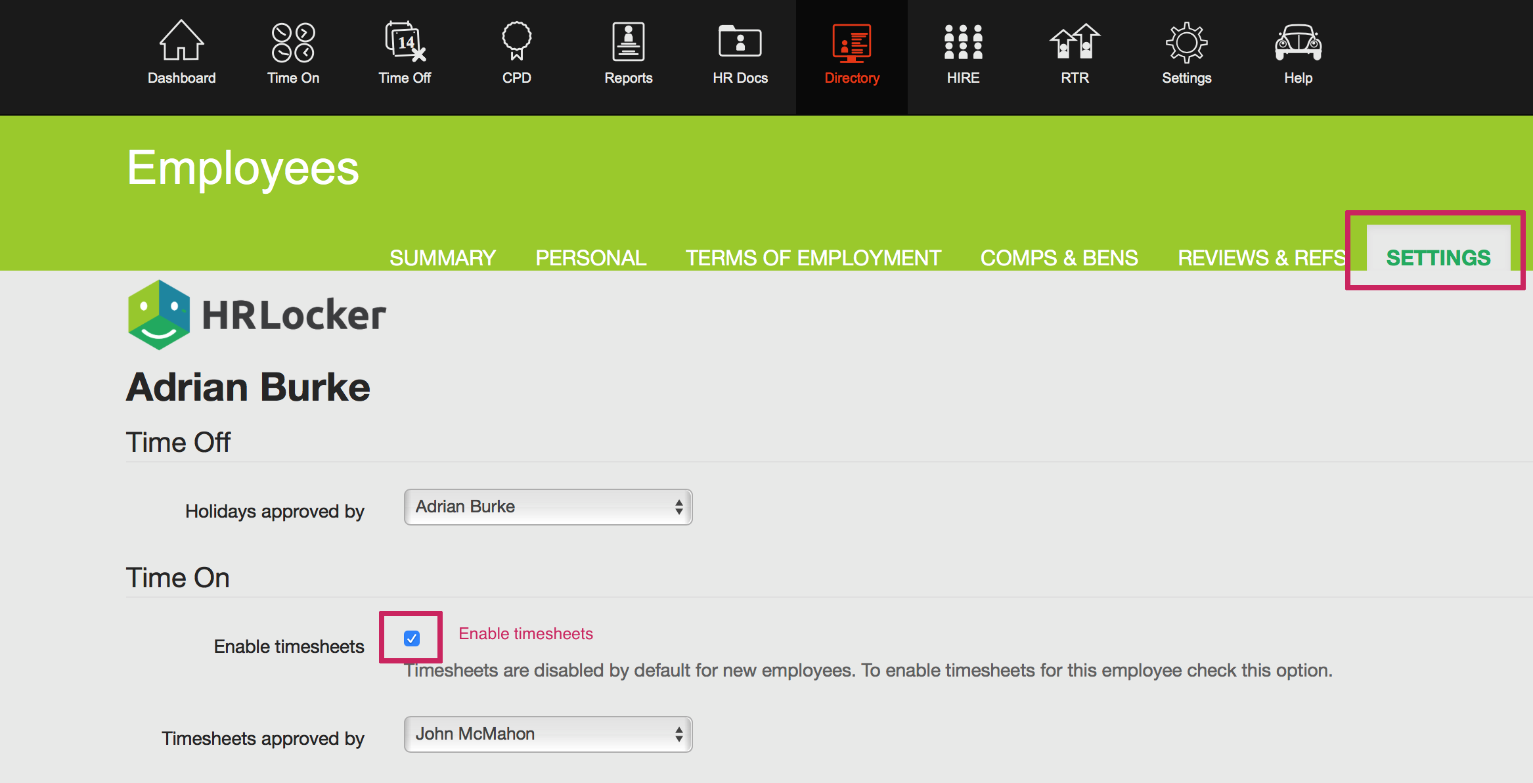Open RTR arrows icon
This screenshot has width=1533, height=783.
[x=1075, y=41]
